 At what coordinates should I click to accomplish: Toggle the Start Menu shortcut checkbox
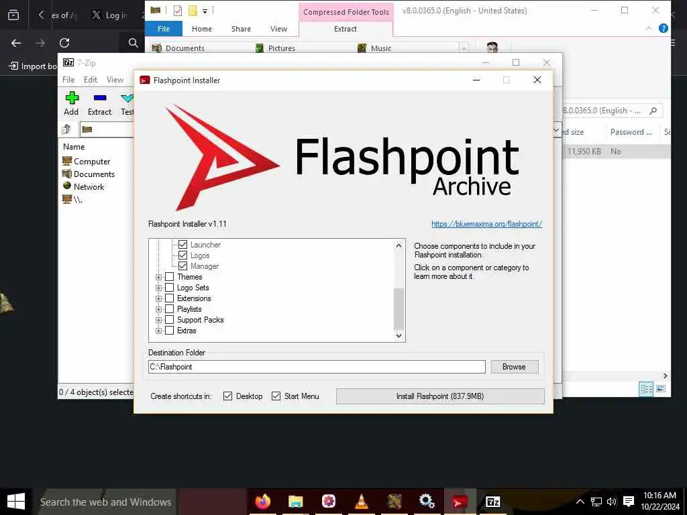276,396
